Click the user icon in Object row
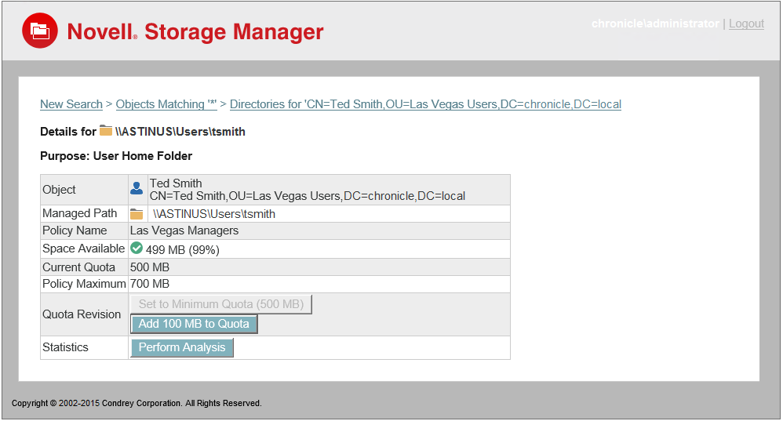The image size is (783, 421). [137, 189]
